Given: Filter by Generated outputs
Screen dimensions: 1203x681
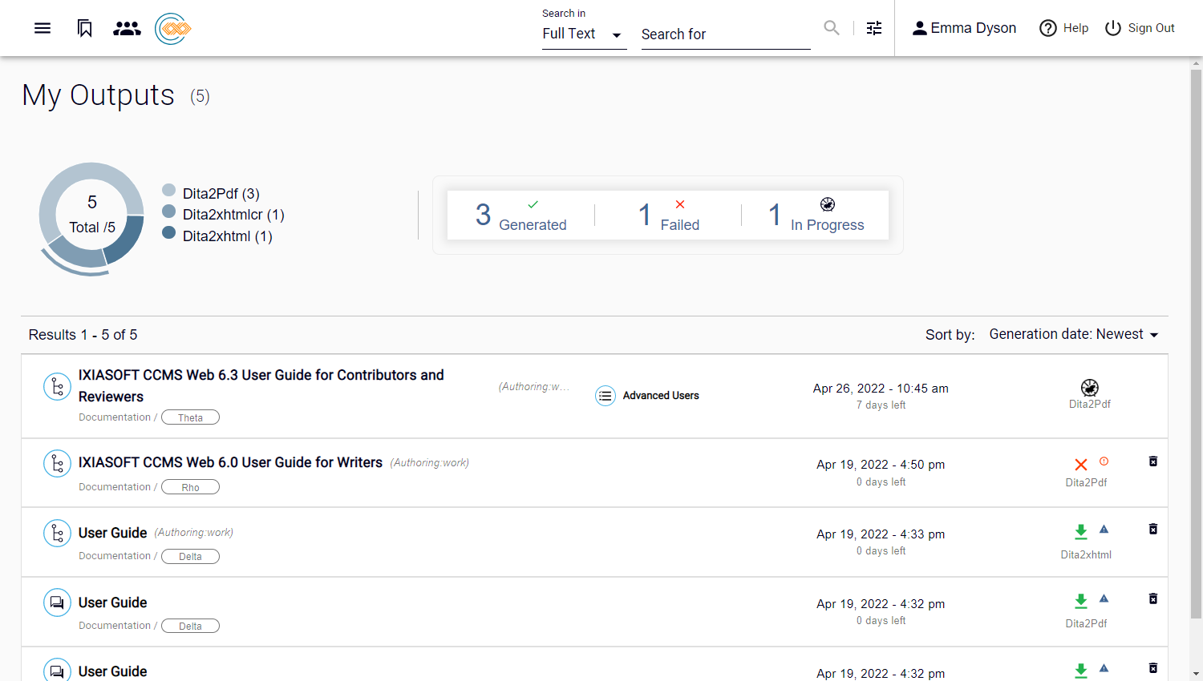Looking at the screenshot, I should [521, 215].
